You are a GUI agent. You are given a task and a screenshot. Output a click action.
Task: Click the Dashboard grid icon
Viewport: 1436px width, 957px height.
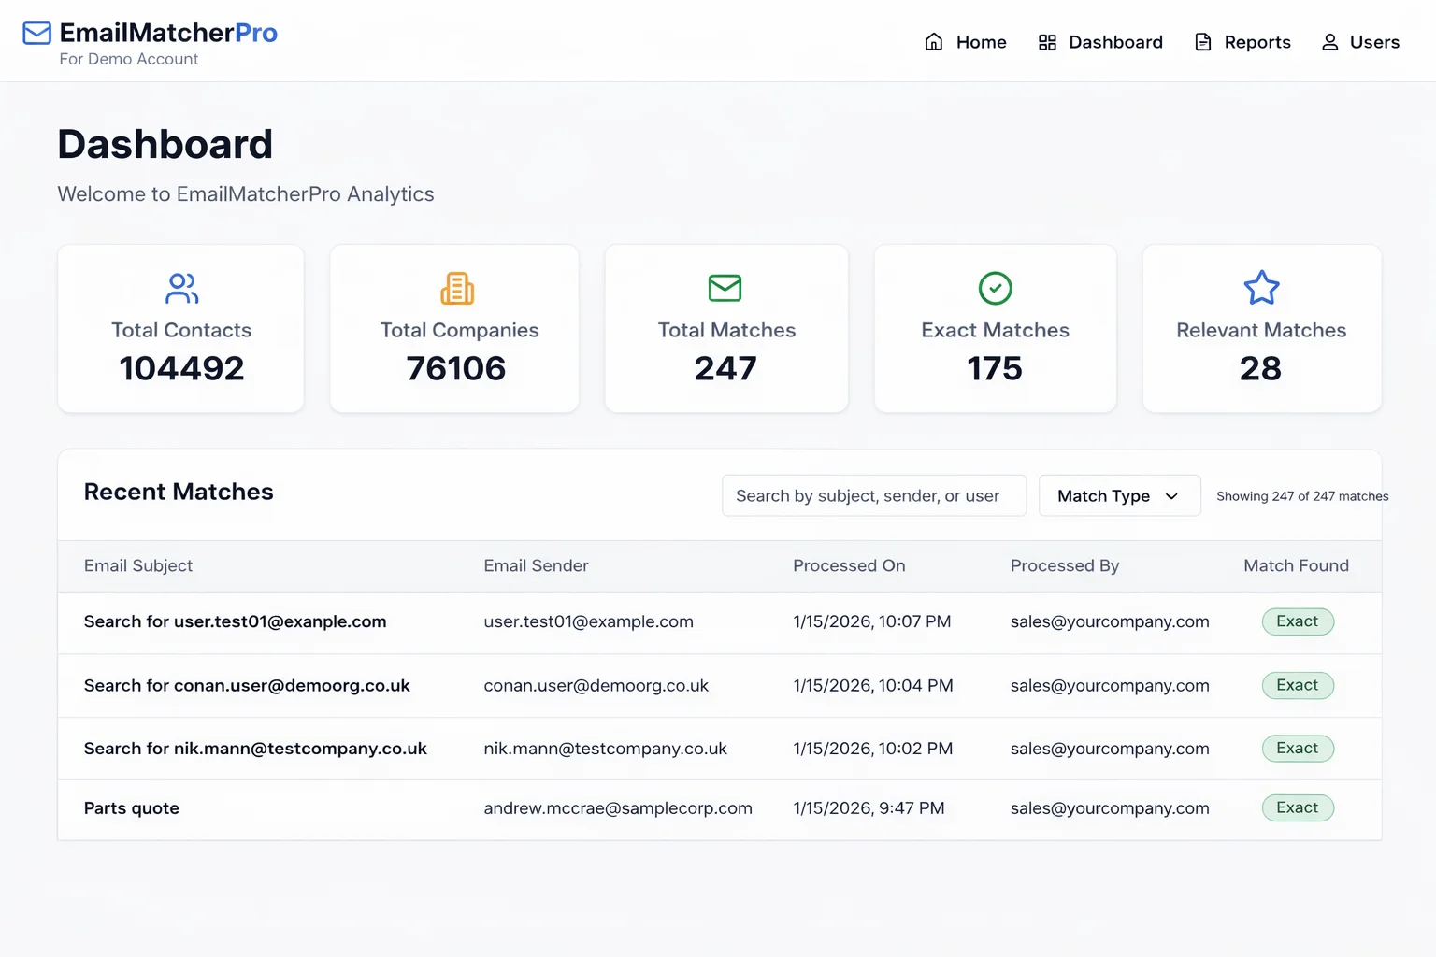(x=1047, y=42)
